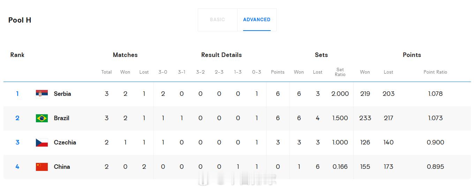This screenshot has width=474, height=190.
Task: Click the Pool H title
Action: coord(20,20)
